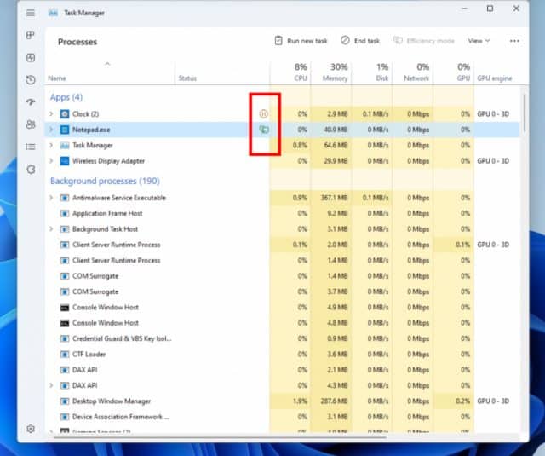
Task: Click the Wireless Display Adapter icon
Action: click(65, 161)
